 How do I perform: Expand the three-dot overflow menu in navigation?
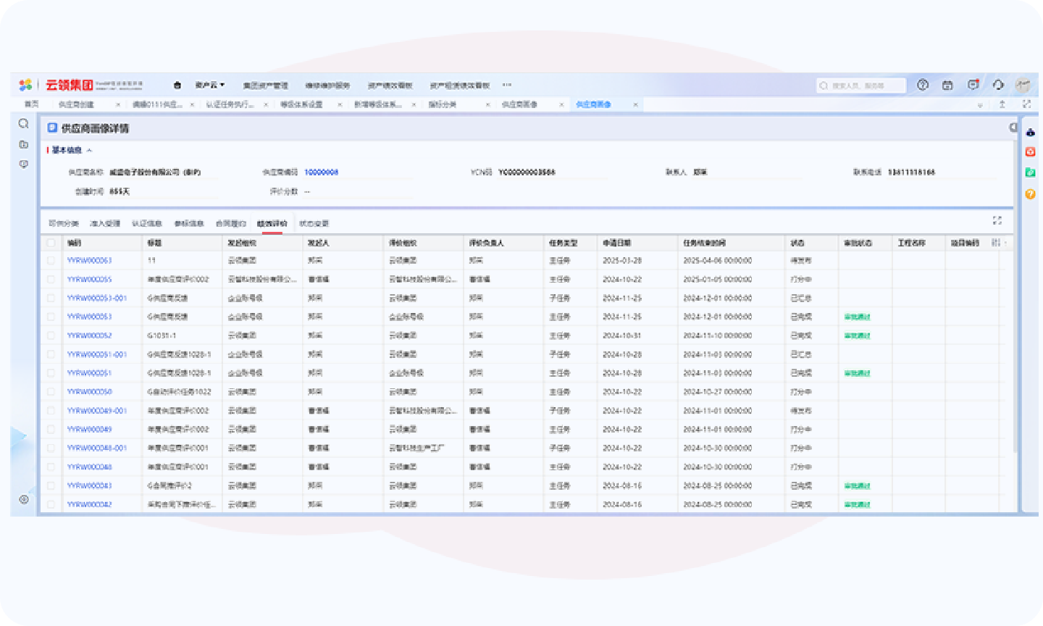tap(507, 85)
